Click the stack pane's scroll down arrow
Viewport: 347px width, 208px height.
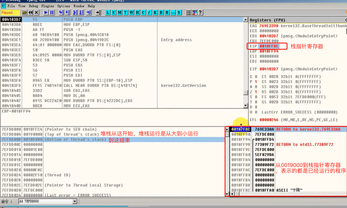click(227, 194)
